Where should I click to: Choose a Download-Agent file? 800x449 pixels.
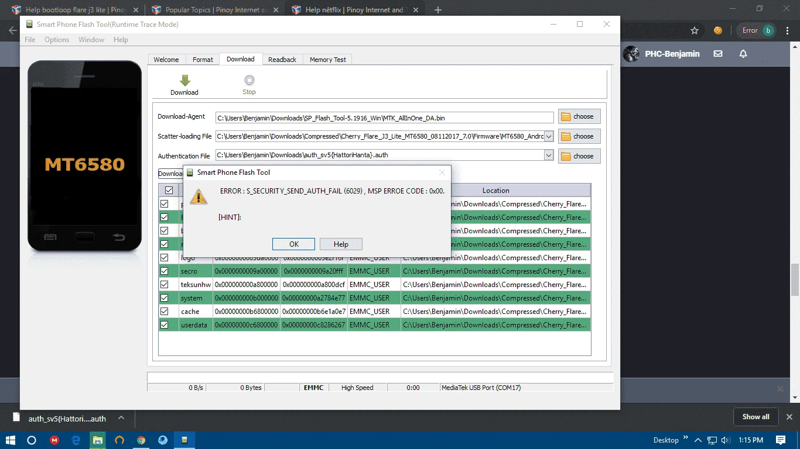pyautogui.click(x=579, y=116)
